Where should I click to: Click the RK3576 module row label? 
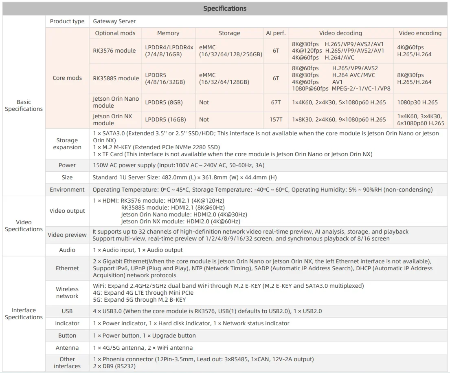pos(114,51)
